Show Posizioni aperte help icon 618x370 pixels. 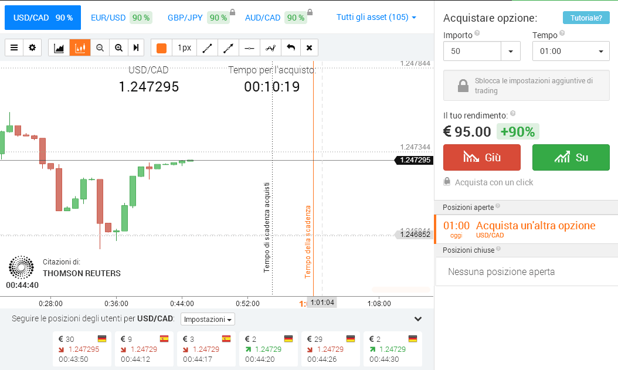tap(498, 206)
